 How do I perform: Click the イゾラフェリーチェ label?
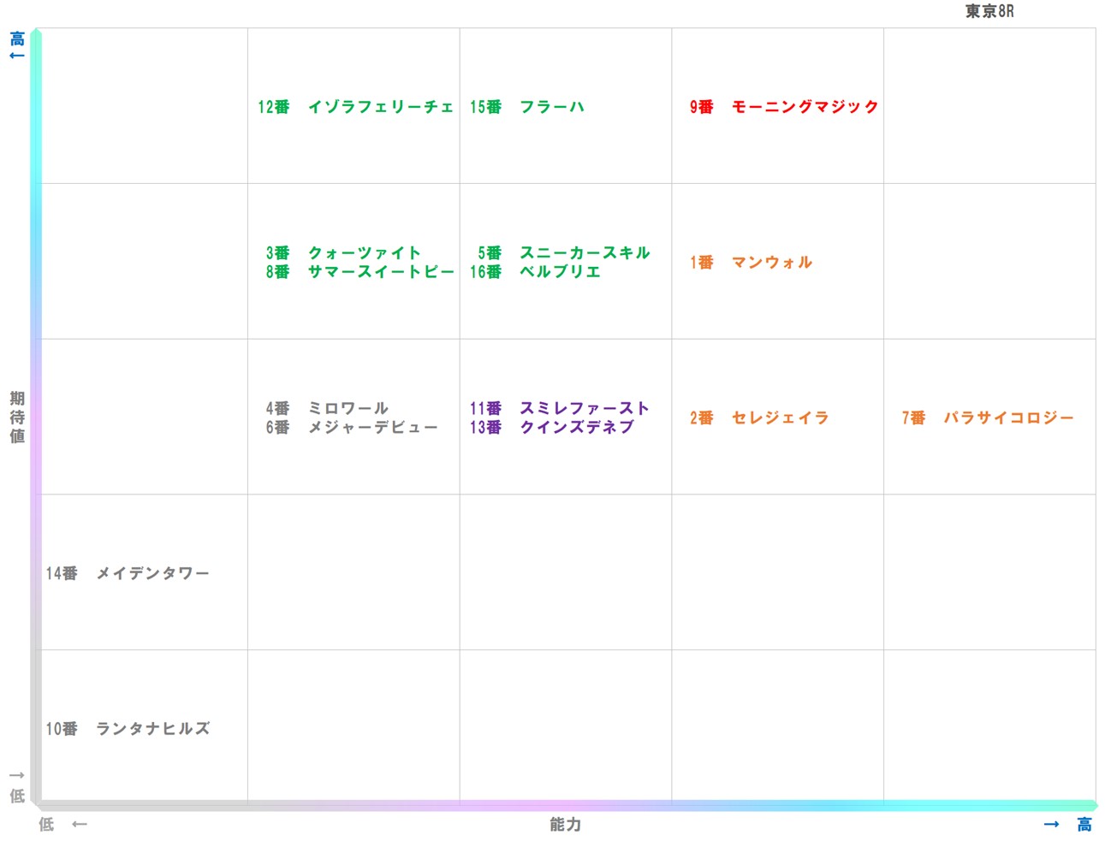381,107
